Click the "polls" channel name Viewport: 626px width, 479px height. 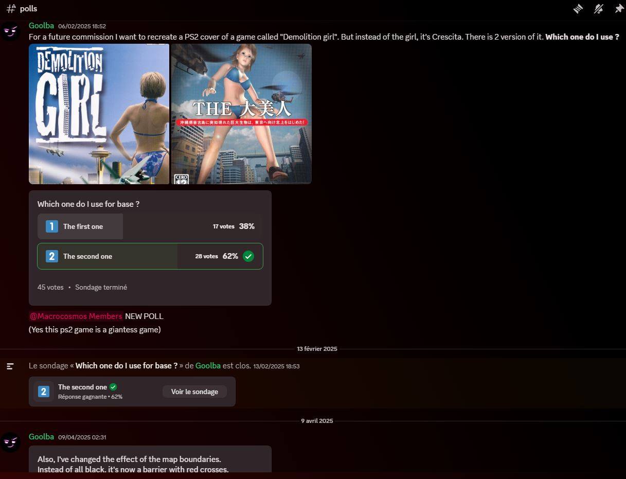tap(28, 9)
